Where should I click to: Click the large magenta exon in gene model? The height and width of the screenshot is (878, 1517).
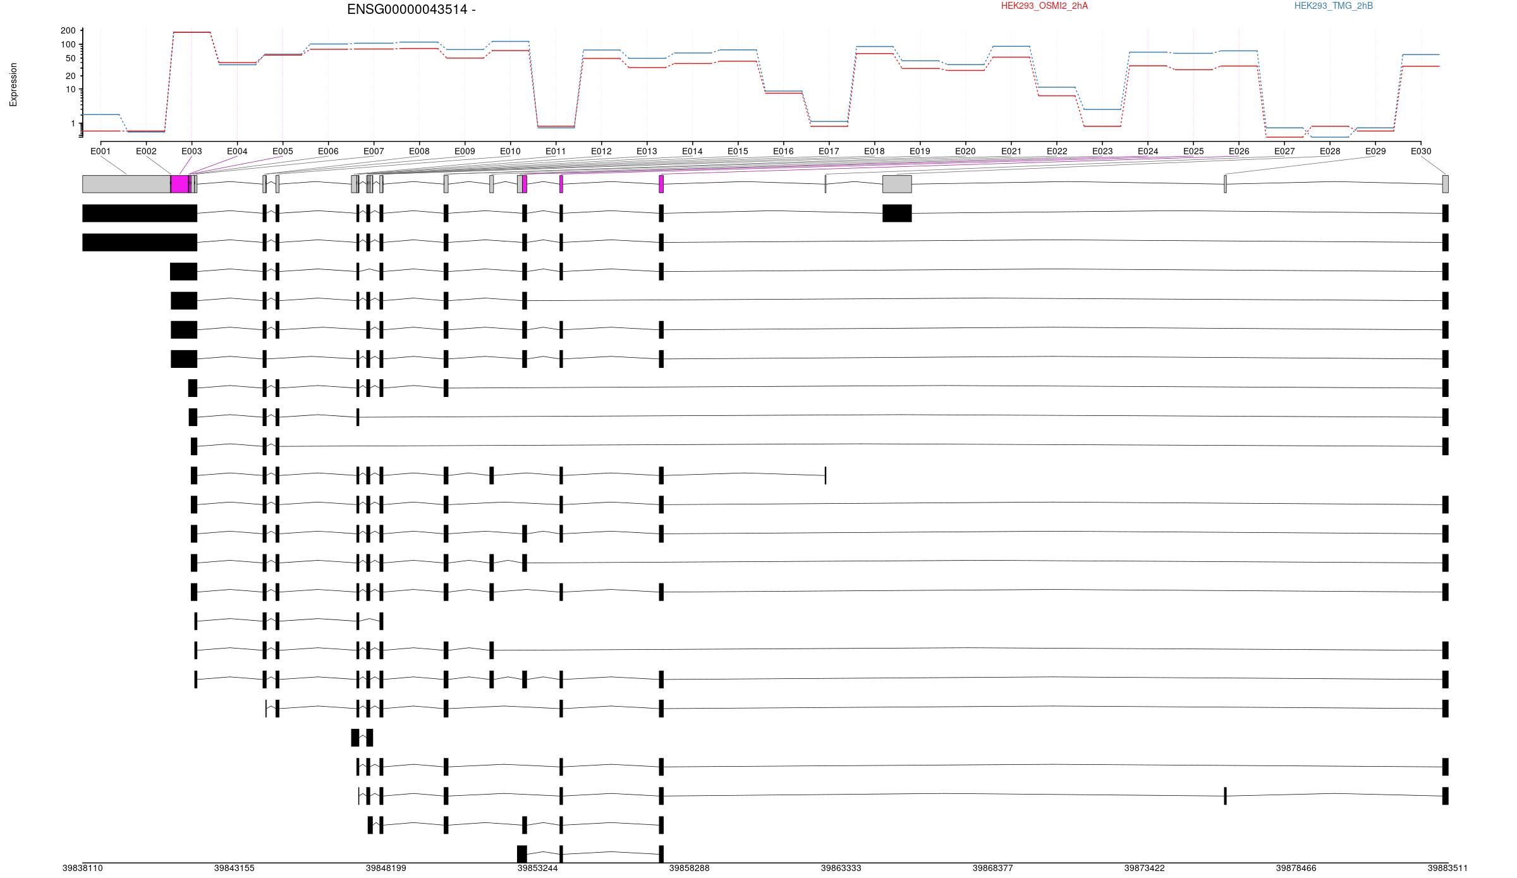click(x=180, y=184)
